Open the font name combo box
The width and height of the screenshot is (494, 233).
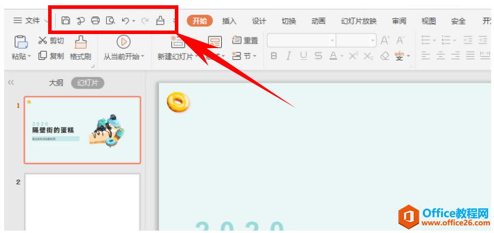[x=302, y=40]
